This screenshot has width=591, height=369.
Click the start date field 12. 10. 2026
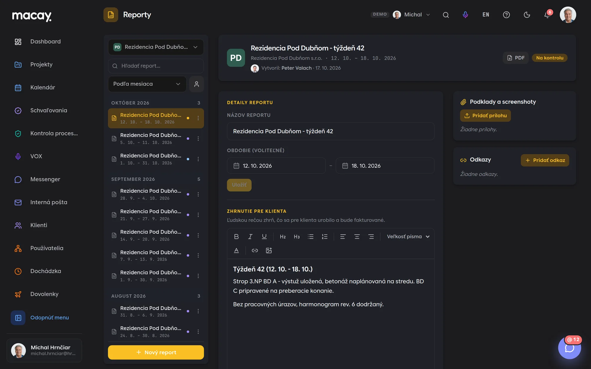click(276, 166)
